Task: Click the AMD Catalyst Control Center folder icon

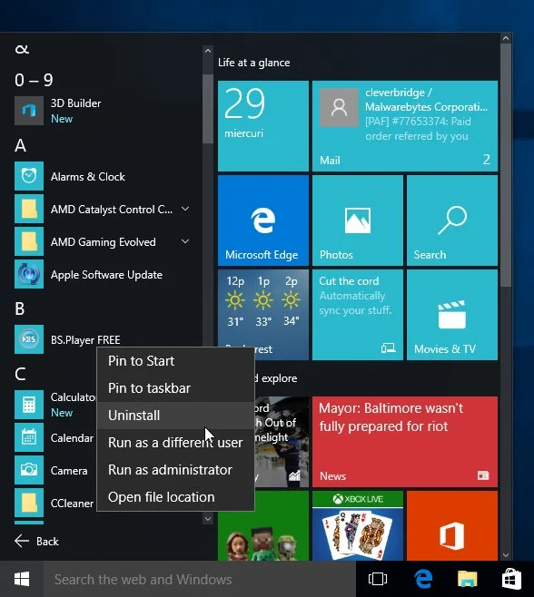Action: 29,209
